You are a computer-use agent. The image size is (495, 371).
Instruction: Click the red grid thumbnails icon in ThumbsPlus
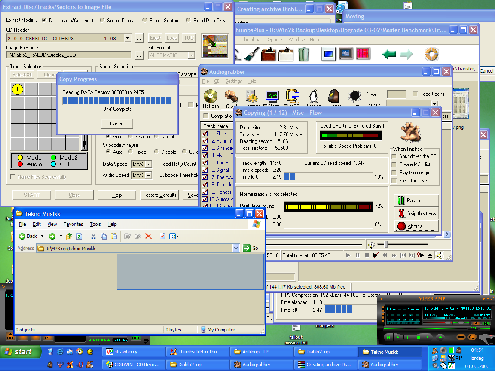[363, 54]
